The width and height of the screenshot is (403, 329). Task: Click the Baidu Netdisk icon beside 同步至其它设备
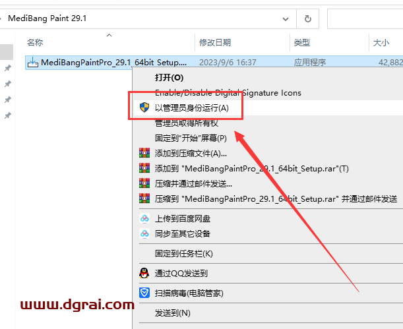tap(144, 233)
